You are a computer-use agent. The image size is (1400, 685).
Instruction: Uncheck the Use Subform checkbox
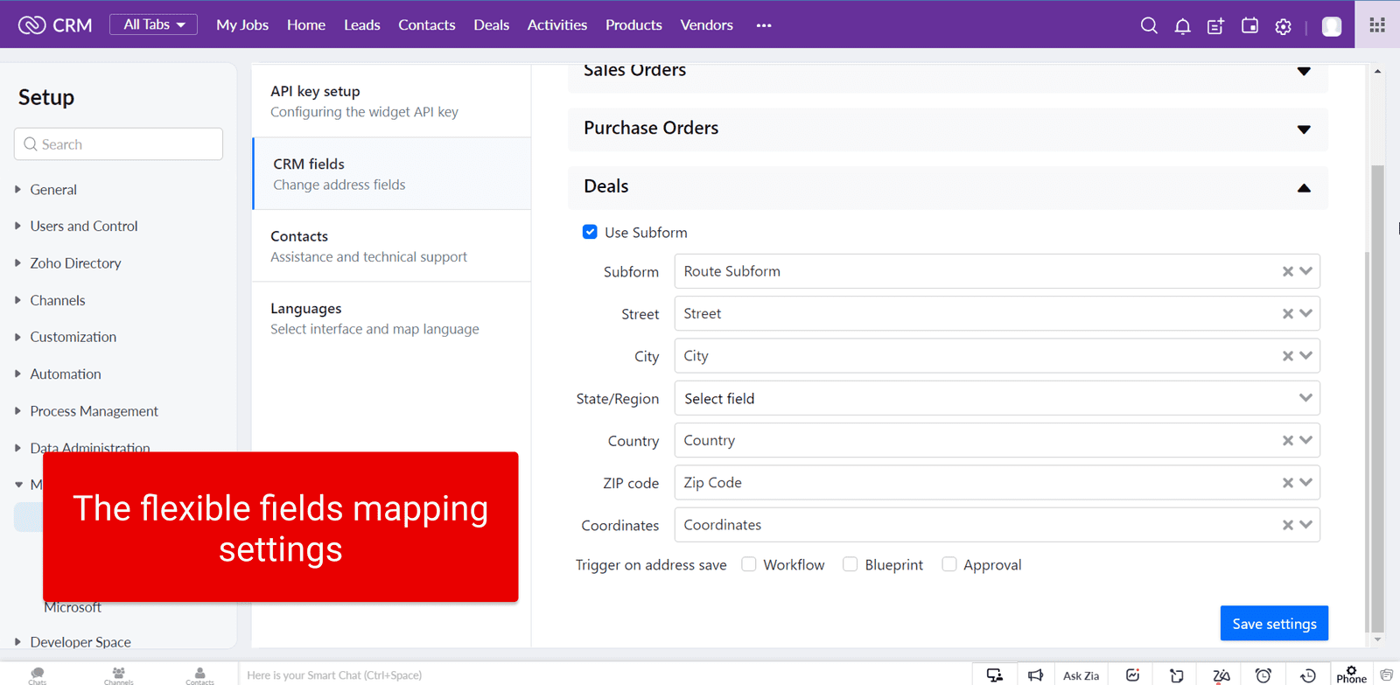click(x=590, y=232)
